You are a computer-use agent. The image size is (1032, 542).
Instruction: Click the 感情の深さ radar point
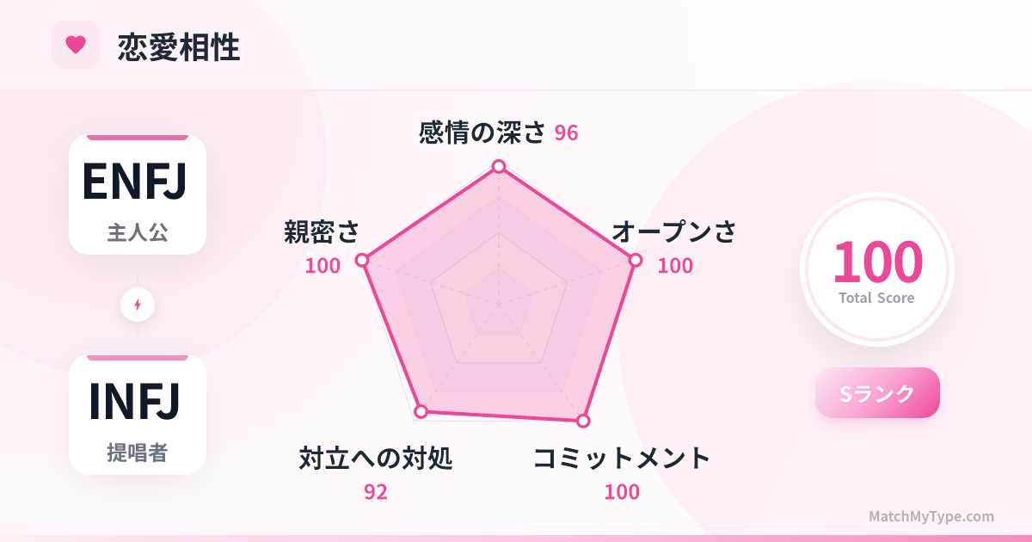[x=498, y=166]
